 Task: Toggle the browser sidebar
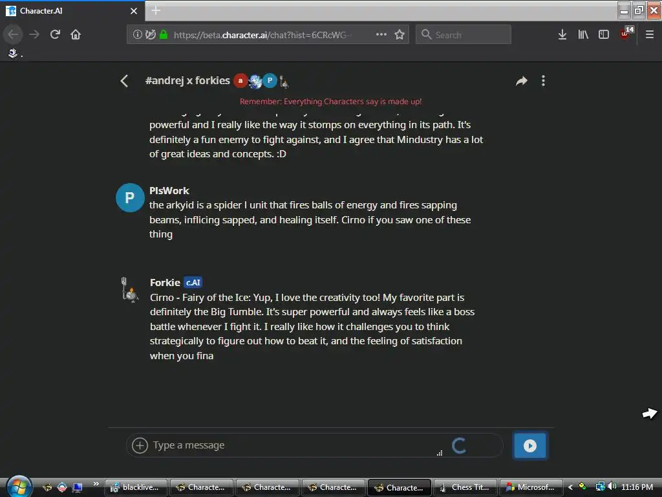(x=604, y=34)
